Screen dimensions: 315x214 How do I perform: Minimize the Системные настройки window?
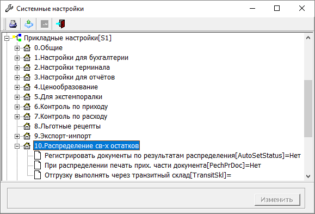pos(252,9)
